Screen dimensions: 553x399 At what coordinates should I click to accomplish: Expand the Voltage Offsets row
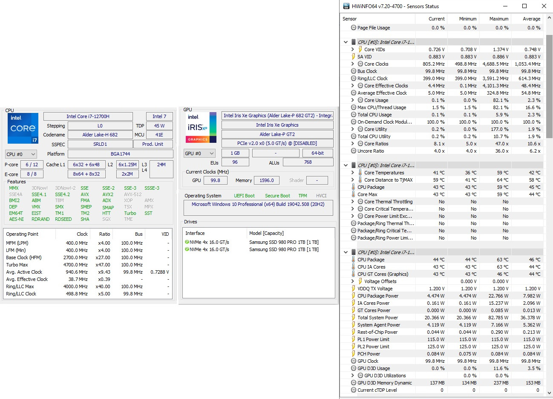click(353, 281)
